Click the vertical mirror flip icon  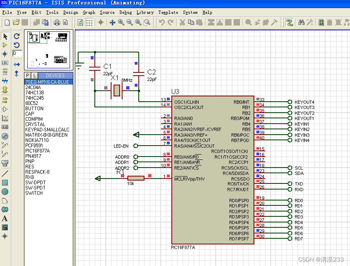(17, 74)
